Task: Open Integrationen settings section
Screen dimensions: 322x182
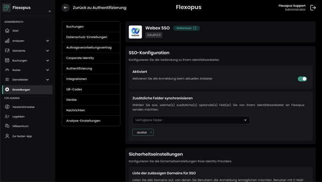Action: pyautogui.click(x=91, y=79)
